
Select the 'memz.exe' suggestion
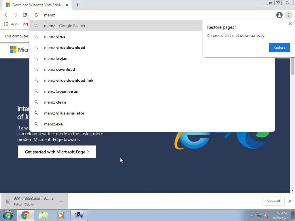[152, 124]
